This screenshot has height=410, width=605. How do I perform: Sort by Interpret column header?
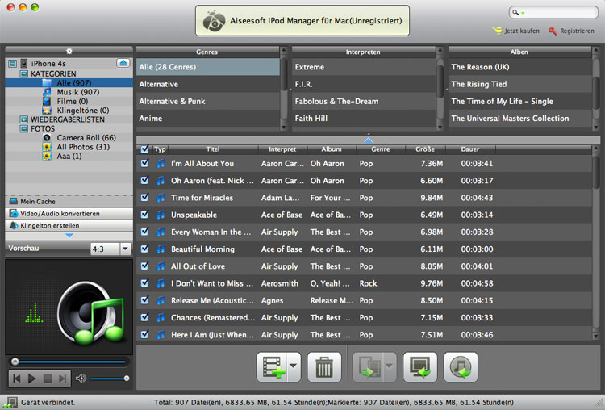282,149
